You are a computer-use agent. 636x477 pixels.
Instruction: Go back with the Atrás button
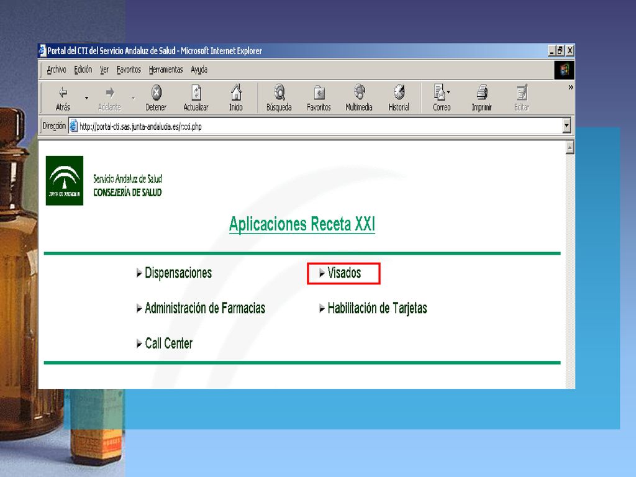click(63, 99)
